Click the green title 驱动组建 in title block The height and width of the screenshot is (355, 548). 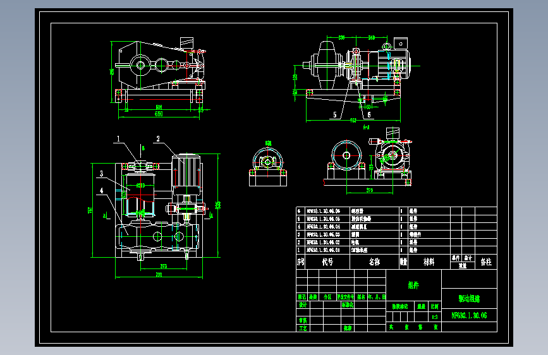(x=469, y=299)
